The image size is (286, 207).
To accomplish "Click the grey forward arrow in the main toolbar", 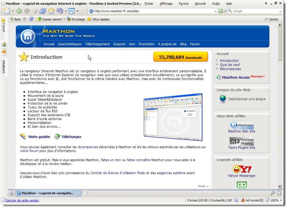I will click(27, 11).
